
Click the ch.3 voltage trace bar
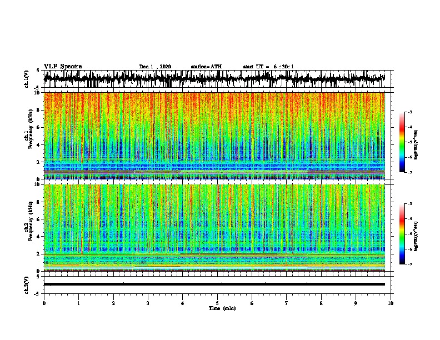coord(214,284)
